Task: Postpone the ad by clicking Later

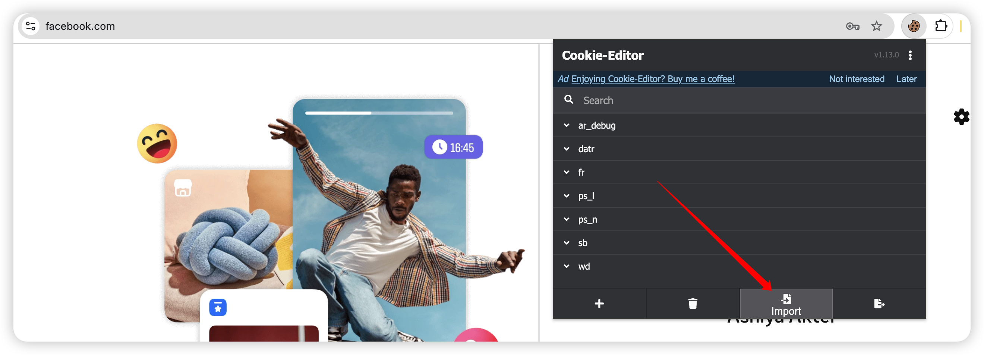Action: coord(906,79)
